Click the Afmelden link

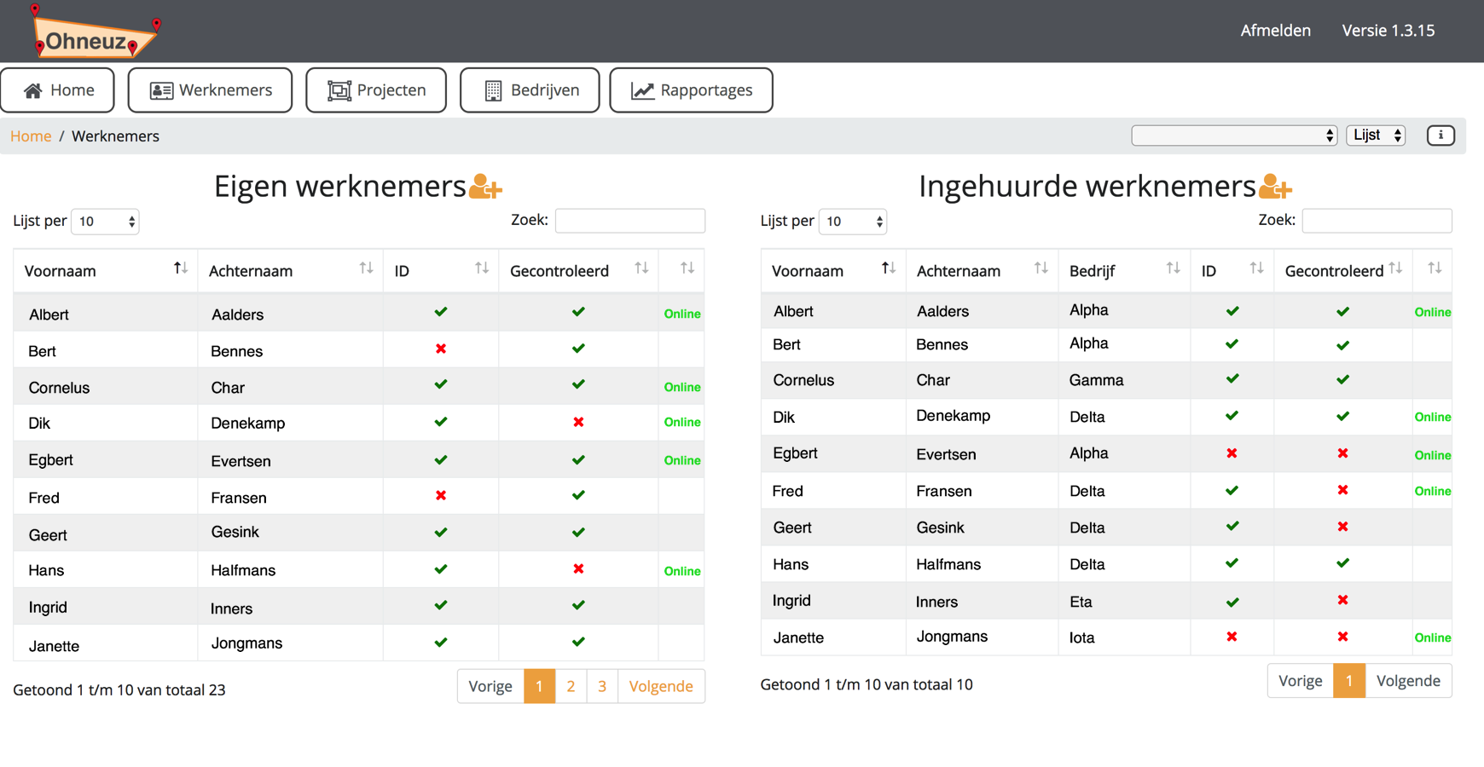(1275, 31)
